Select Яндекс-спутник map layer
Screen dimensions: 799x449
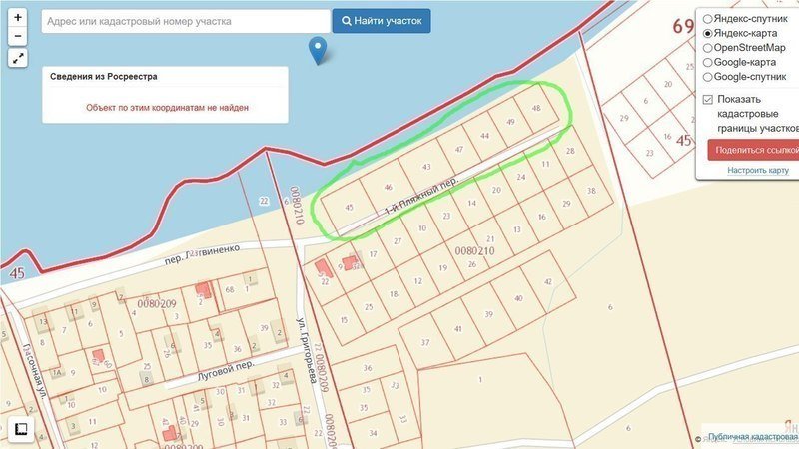click(707, 19)
